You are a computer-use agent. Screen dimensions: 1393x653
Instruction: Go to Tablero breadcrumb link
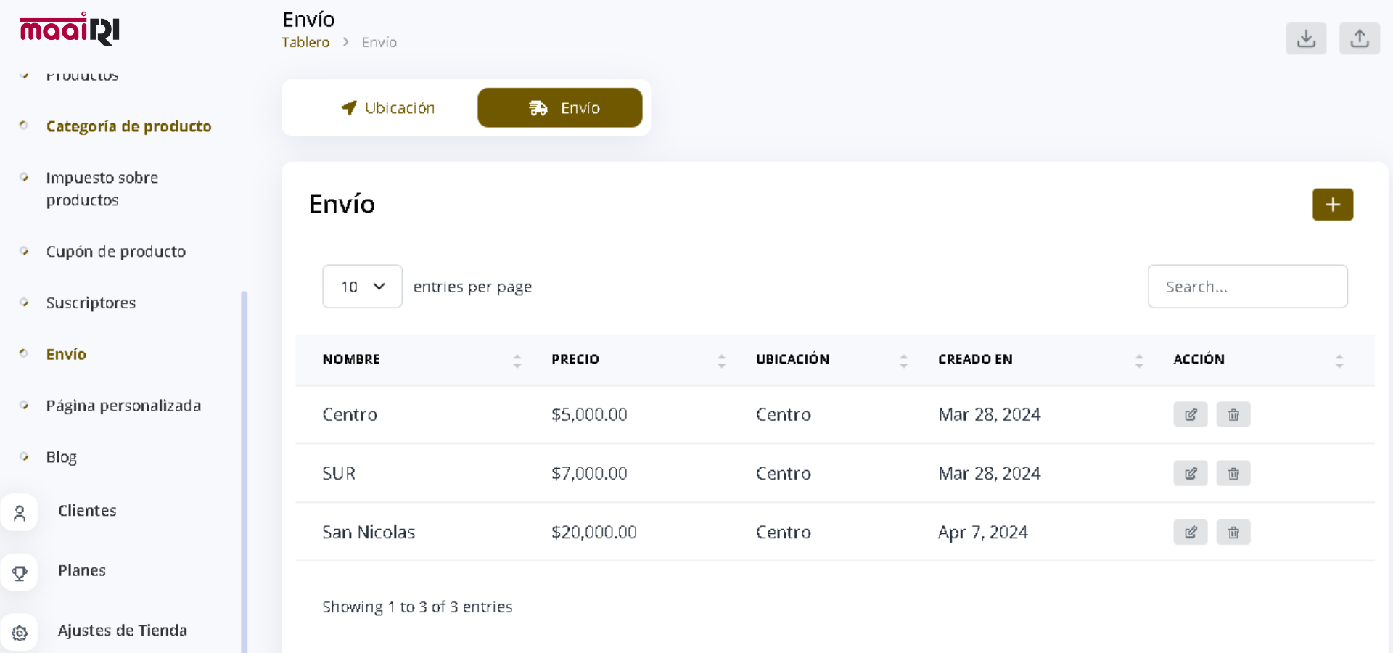(305, 42)
